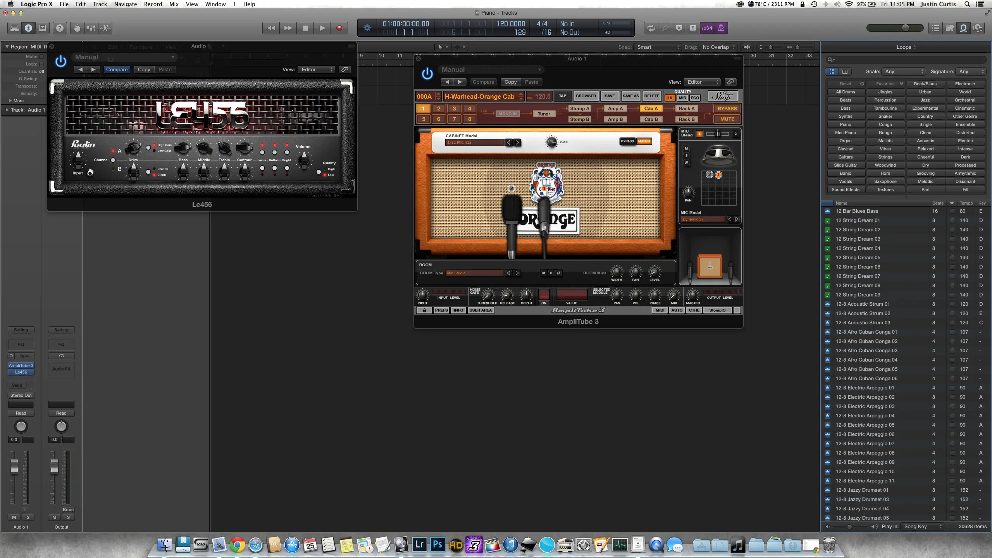Toggle the Metronome click icon
Image resolution: width=992 pixels, height=558 pixels.
721,28
